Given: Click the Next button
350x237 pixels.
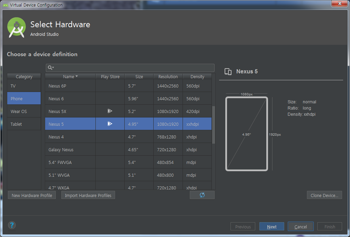Looking at the screenshot, I should (x=272, y=227).
